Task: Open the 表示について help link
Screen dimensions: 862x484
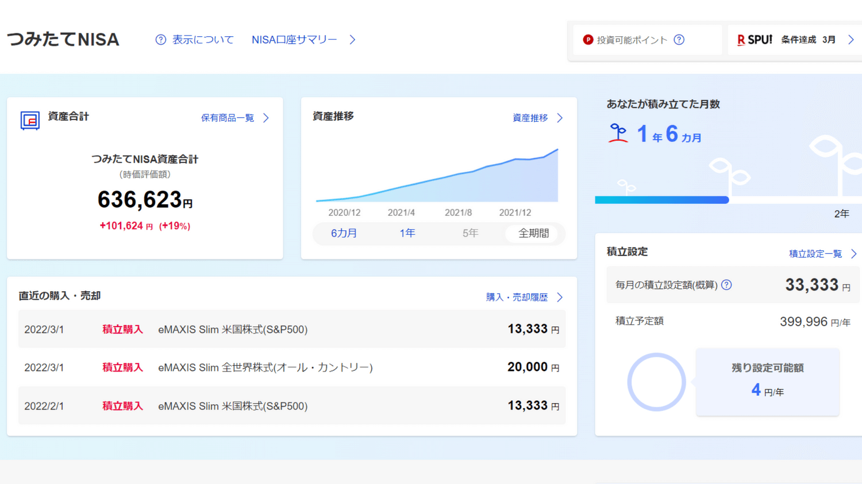Action: (x=203, y=40)
